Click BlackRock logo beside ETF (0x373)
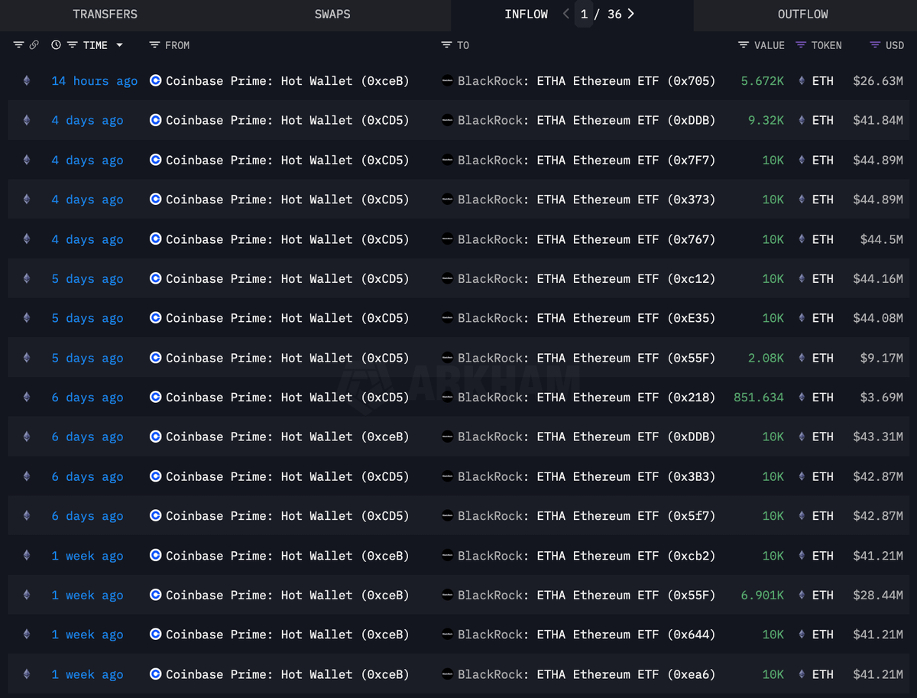917x698 pixels. [449, 200]
